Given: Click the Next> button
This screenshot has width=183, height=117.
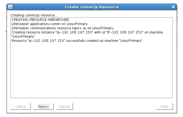Looking at the screenshot, I should pyautogui.click(x=43, y=106).
